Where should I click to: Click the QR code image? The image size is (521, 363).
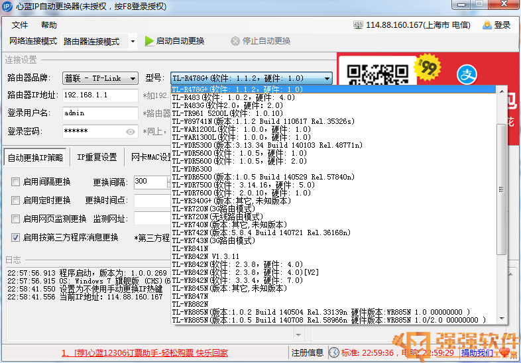point(378,75)
